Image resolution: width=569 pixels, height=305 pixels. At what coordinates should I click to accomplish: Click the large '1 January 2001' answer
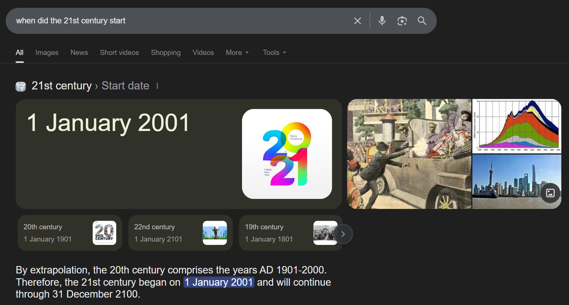108,123
